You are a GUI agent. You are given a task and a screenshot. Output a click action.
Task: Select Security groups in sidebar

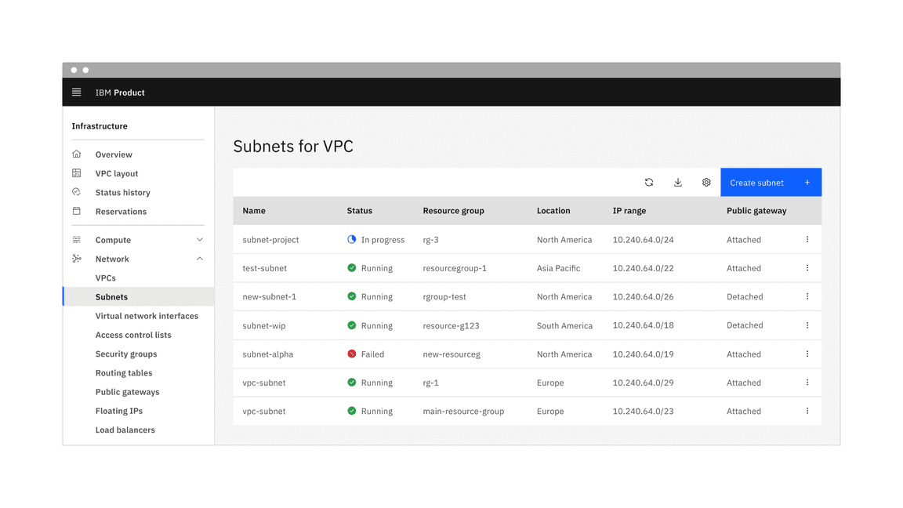tap(126, 354)
